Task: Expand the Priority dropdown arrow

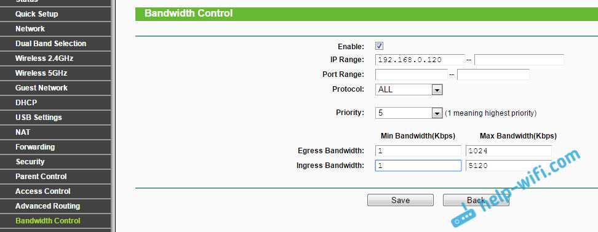Action: click(x=437, y=113)
